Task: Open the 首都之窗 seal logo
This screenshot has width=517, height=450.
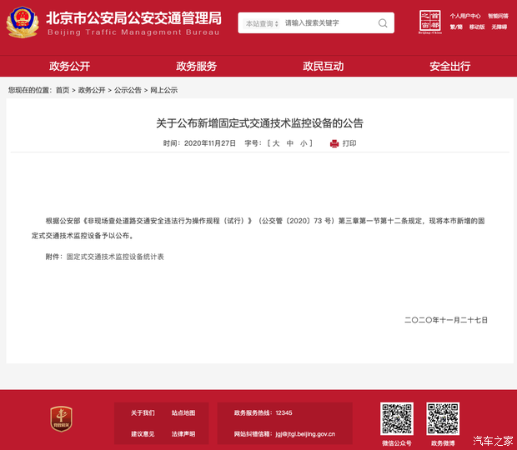Action: click(x=430, y=22)
